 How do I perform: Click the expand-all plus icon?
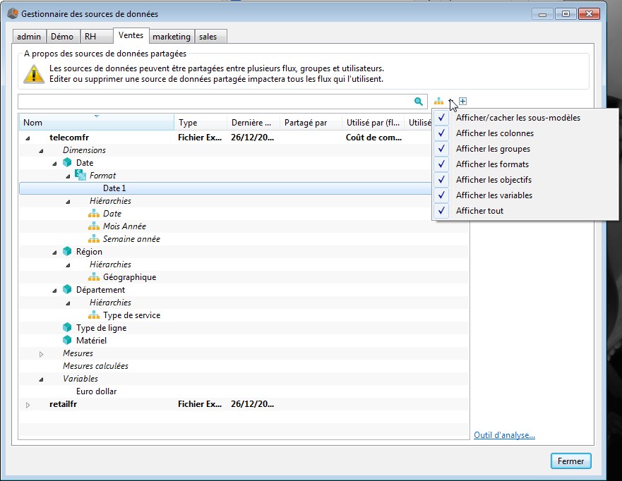coord(462,102)
